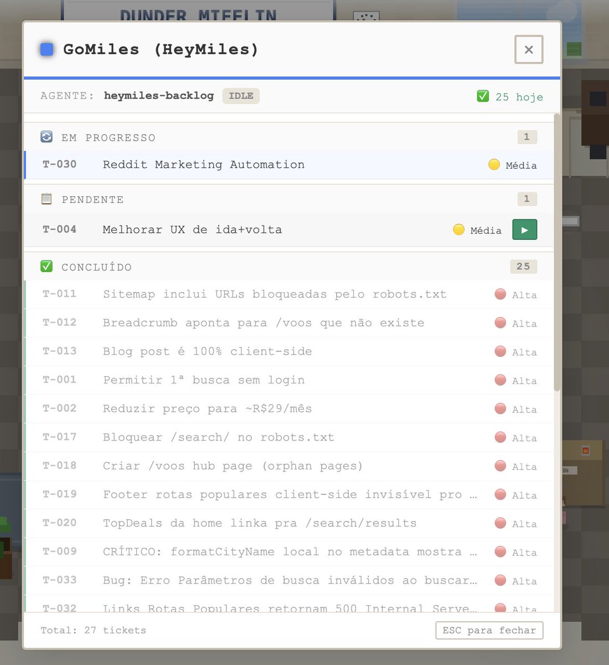Start ticket T-004 with play button
This screenshot has height=665, width=609.
(525, 229)
